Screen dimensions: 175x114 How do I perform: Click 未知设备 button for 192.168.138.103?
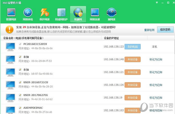click(132, 110)
